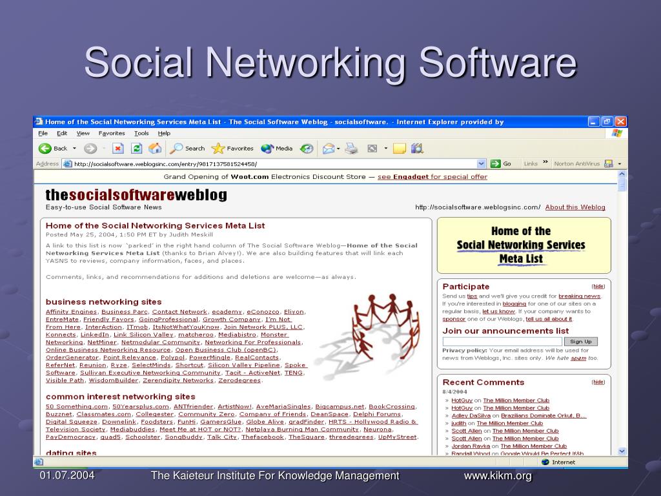Image resolution: width=661 pixels, height=496 pixels.
Task: Open the Thefacebook link
Action: tap(263, 437)
